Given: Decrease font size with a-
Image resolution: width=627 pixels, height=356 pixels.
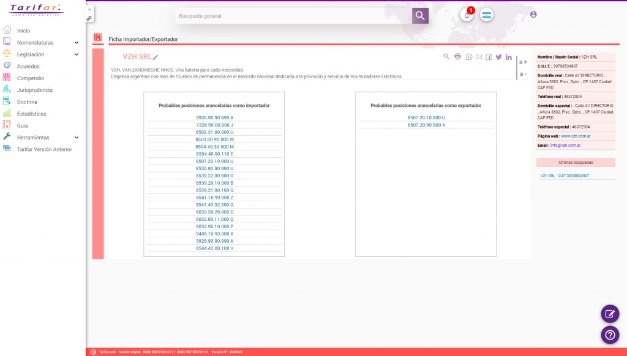Looking at the screenshot, I should (x=523, y=74).
